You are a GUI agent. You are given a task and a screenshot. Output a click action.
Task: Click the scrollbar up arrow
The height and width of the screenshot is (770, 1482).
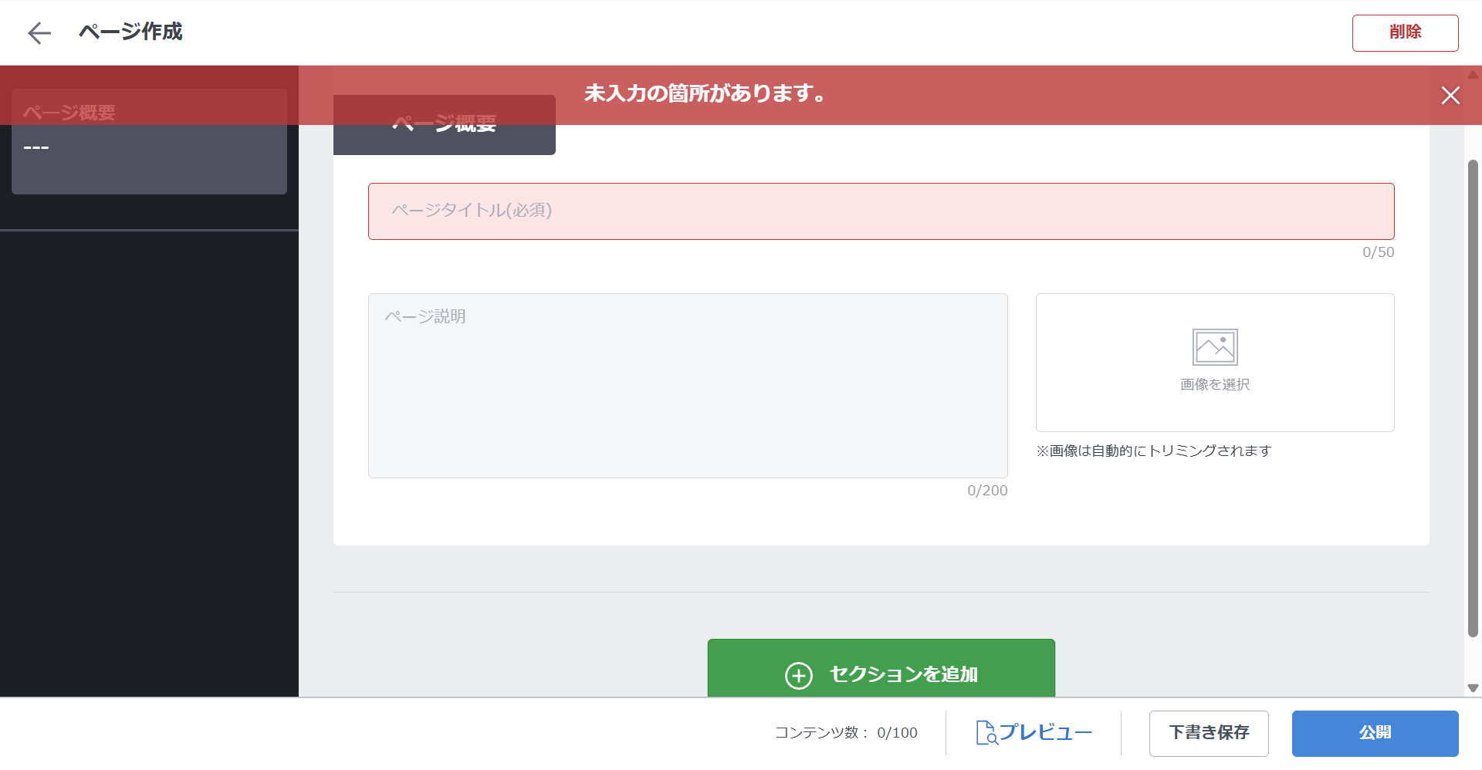tap(1473, 75)
